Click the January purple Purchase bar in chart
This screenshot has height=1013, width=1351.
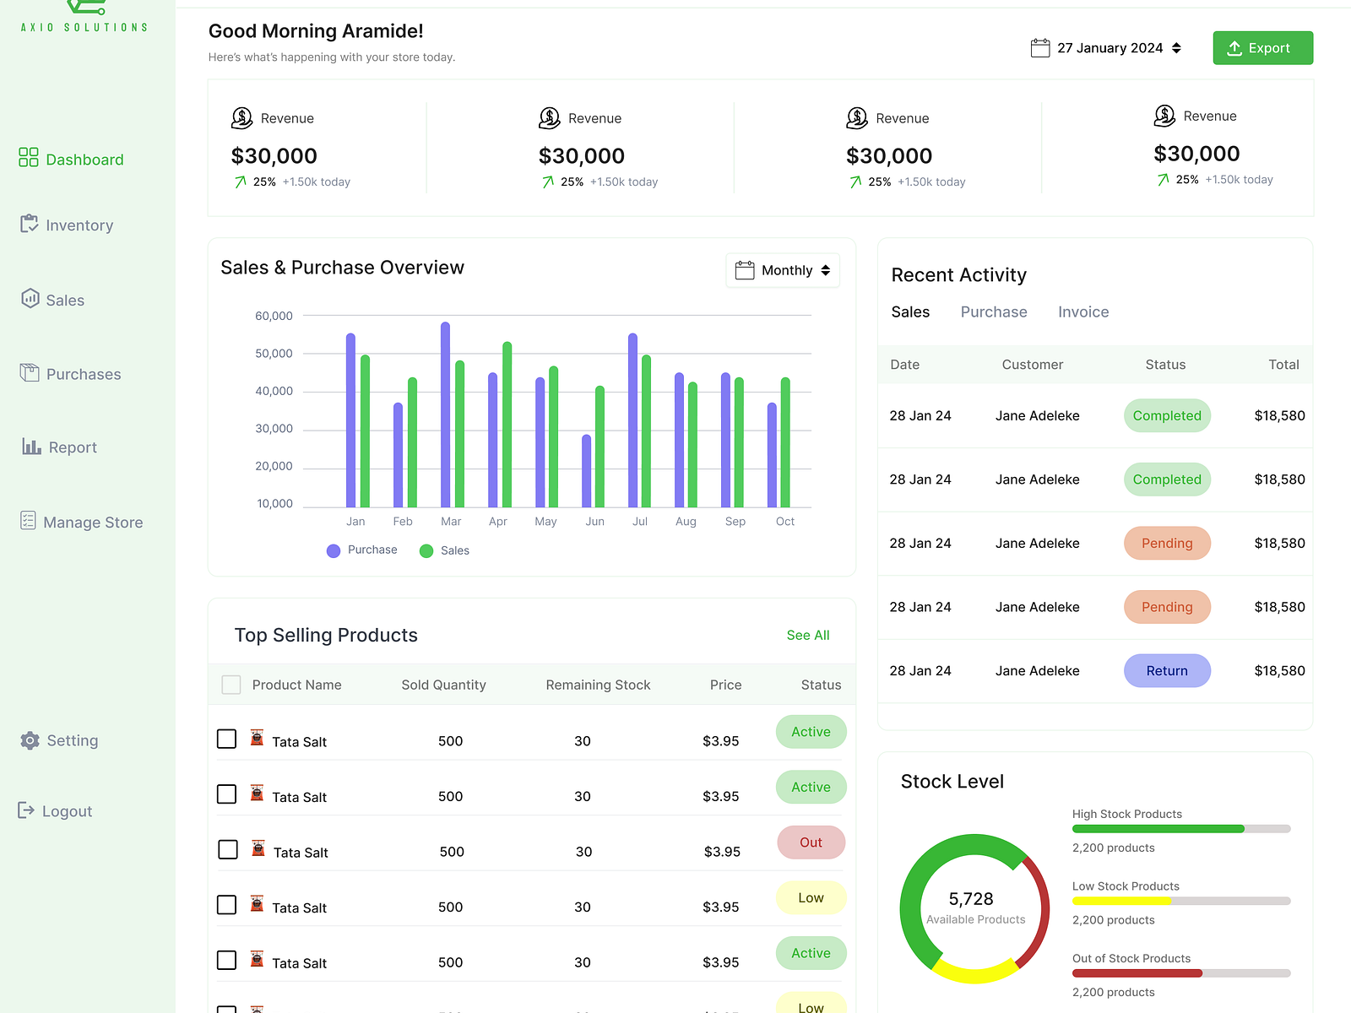[x=351, y=420]
